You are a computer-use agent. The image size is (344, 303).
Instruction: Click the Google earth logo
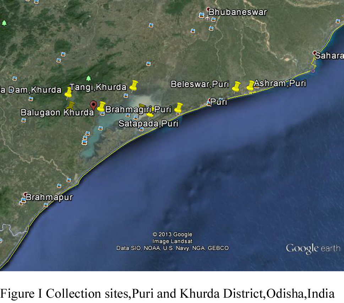click(x=313, y=248)
